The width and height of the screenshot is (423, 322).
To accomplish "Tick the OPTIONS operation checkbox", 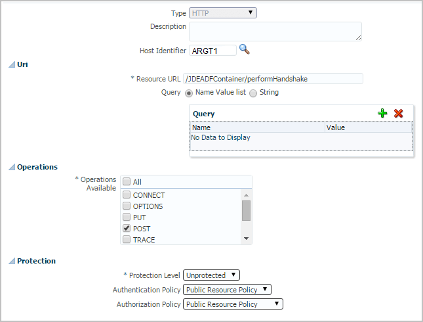I will tap(127, 206).
